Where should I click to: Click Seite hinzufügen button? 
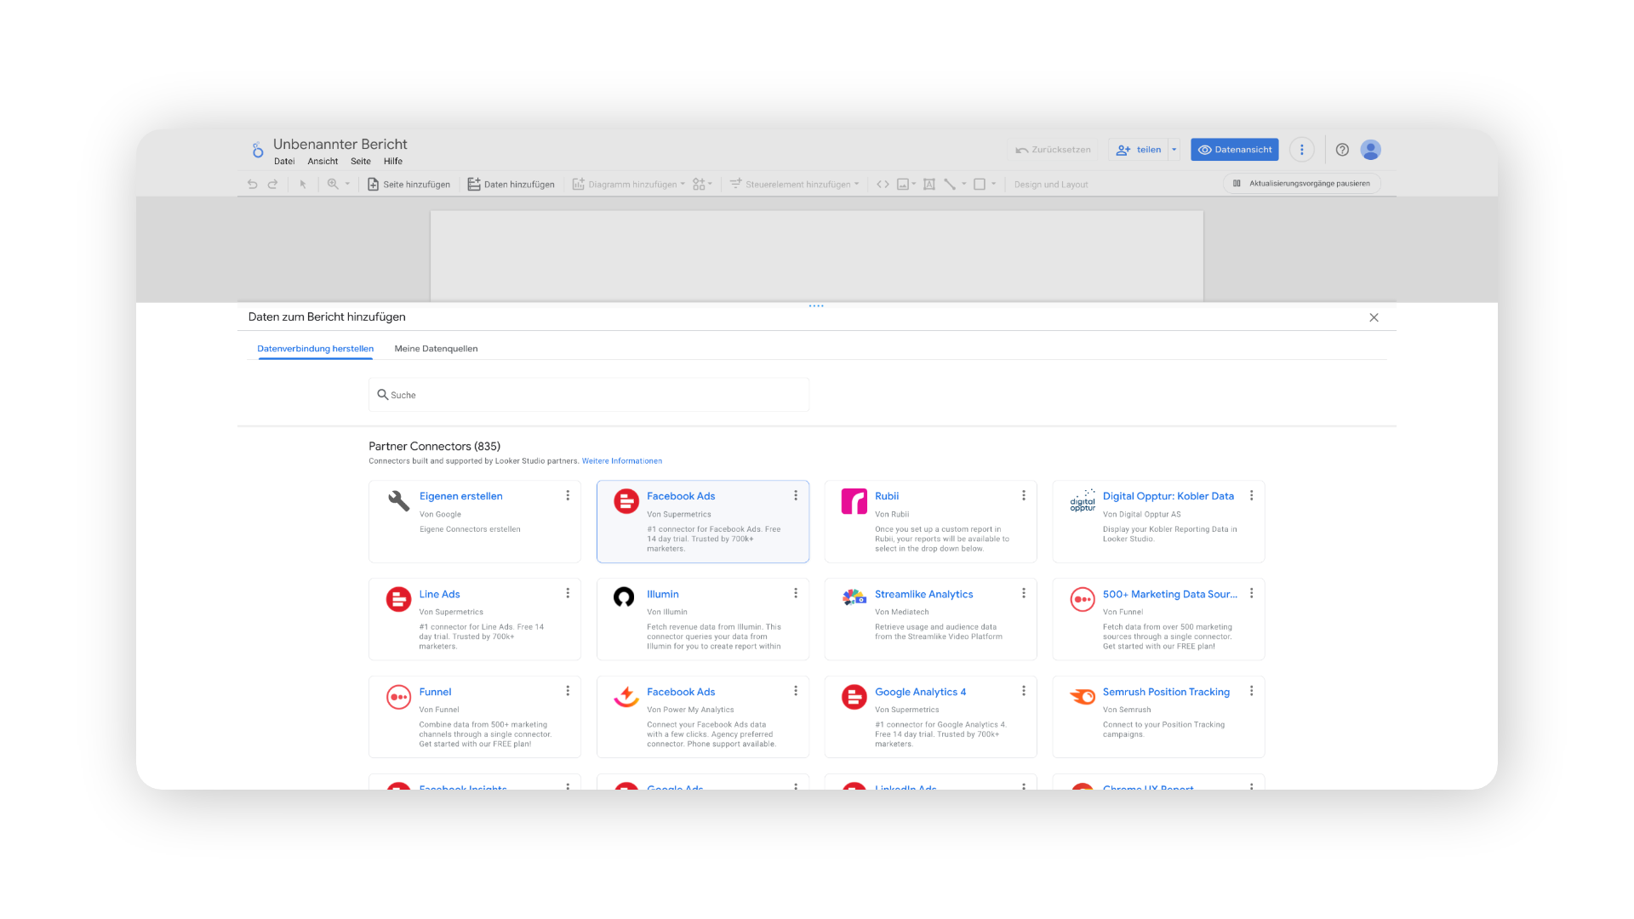click(408, 184)
